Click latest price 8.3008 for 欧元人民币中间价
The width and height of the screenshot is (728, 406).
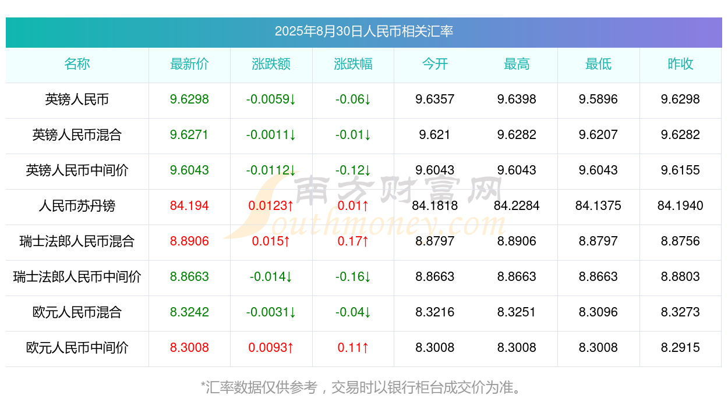(189, 348)
